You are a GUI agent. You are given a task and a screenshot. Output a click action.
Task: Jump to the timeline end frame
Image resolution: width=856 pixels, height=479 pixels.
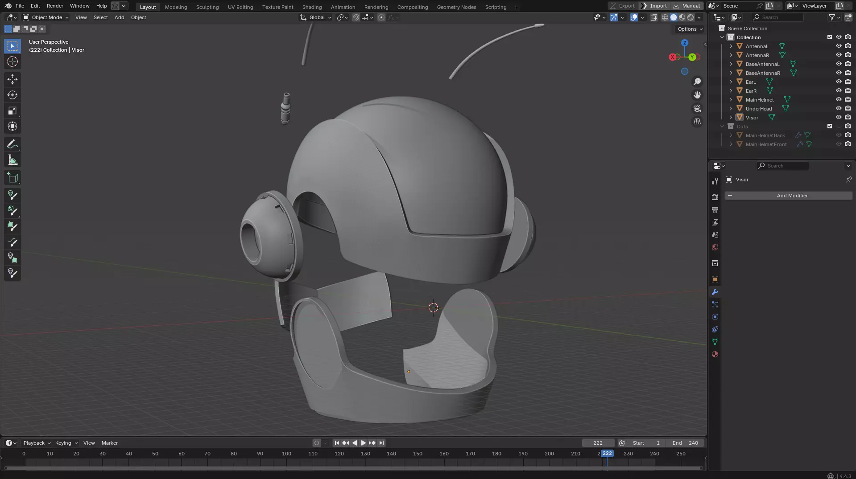[x=381, y=443]
